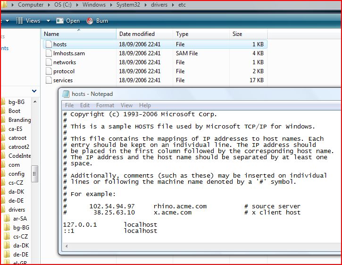Select the lmhosts.sam file icon

click(49, 53)
